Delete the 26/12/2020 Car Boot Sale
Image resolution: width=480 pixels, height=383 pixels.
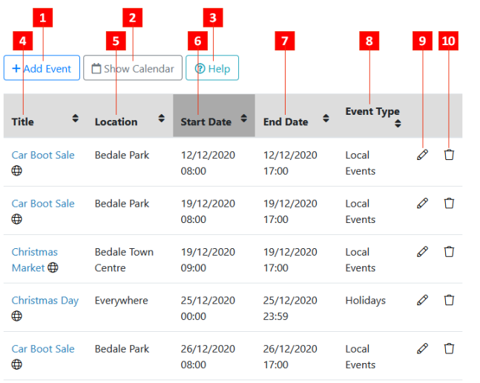pos(449,348)
